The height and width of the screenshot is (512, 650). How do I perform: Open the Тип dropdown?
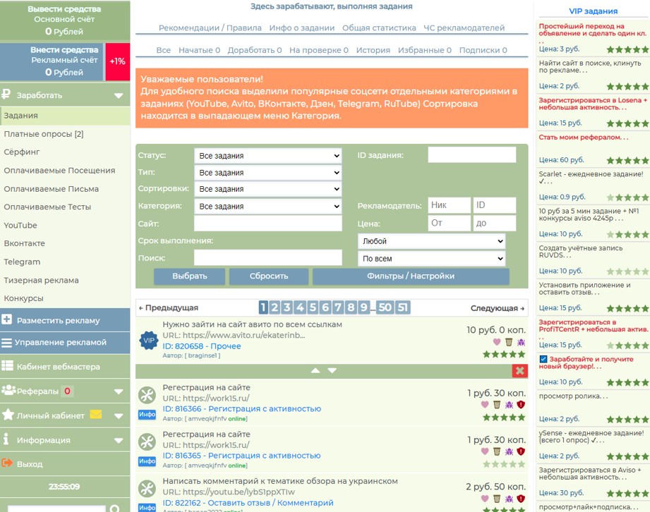pos(267,172)
